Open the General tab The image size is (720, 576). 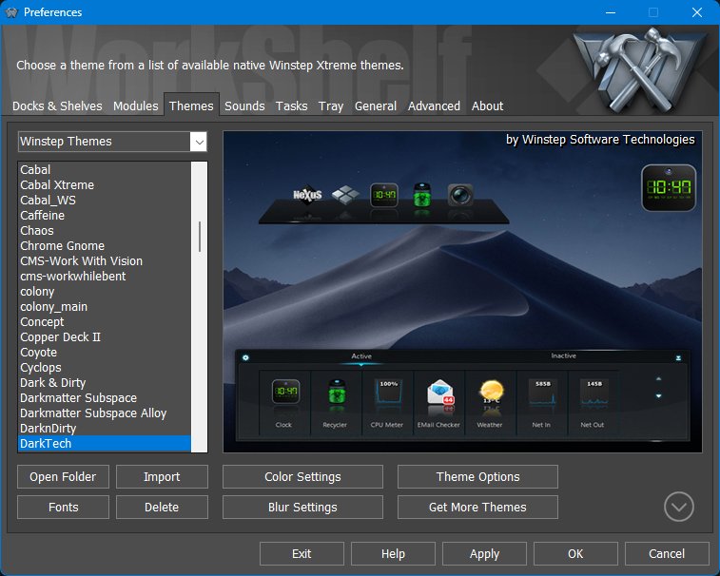(x=375, y=106)
